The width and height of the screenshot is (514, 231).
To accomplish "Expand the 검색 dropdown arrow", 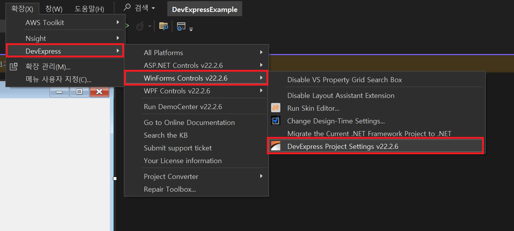I will coord(153,8).
